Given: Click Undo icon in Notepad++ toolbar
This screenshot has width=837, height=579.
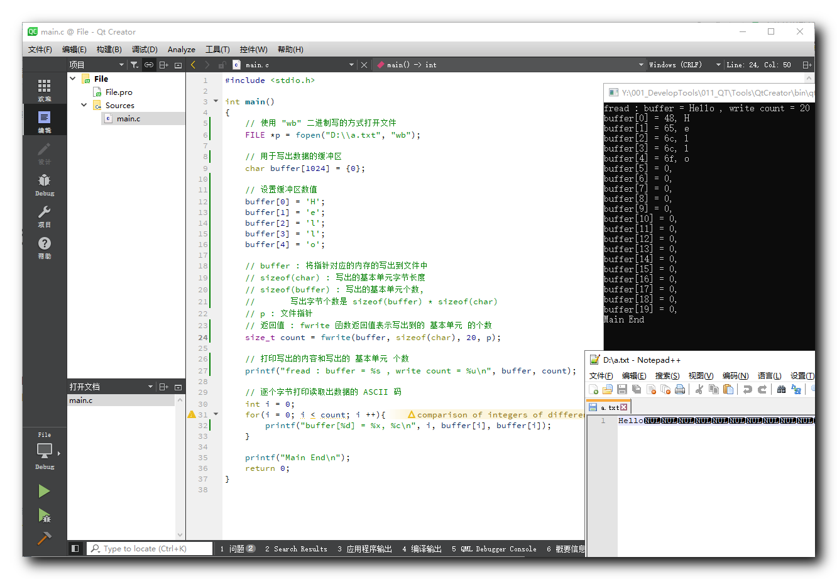Looking at the screenshot, I should pos(747,390).
